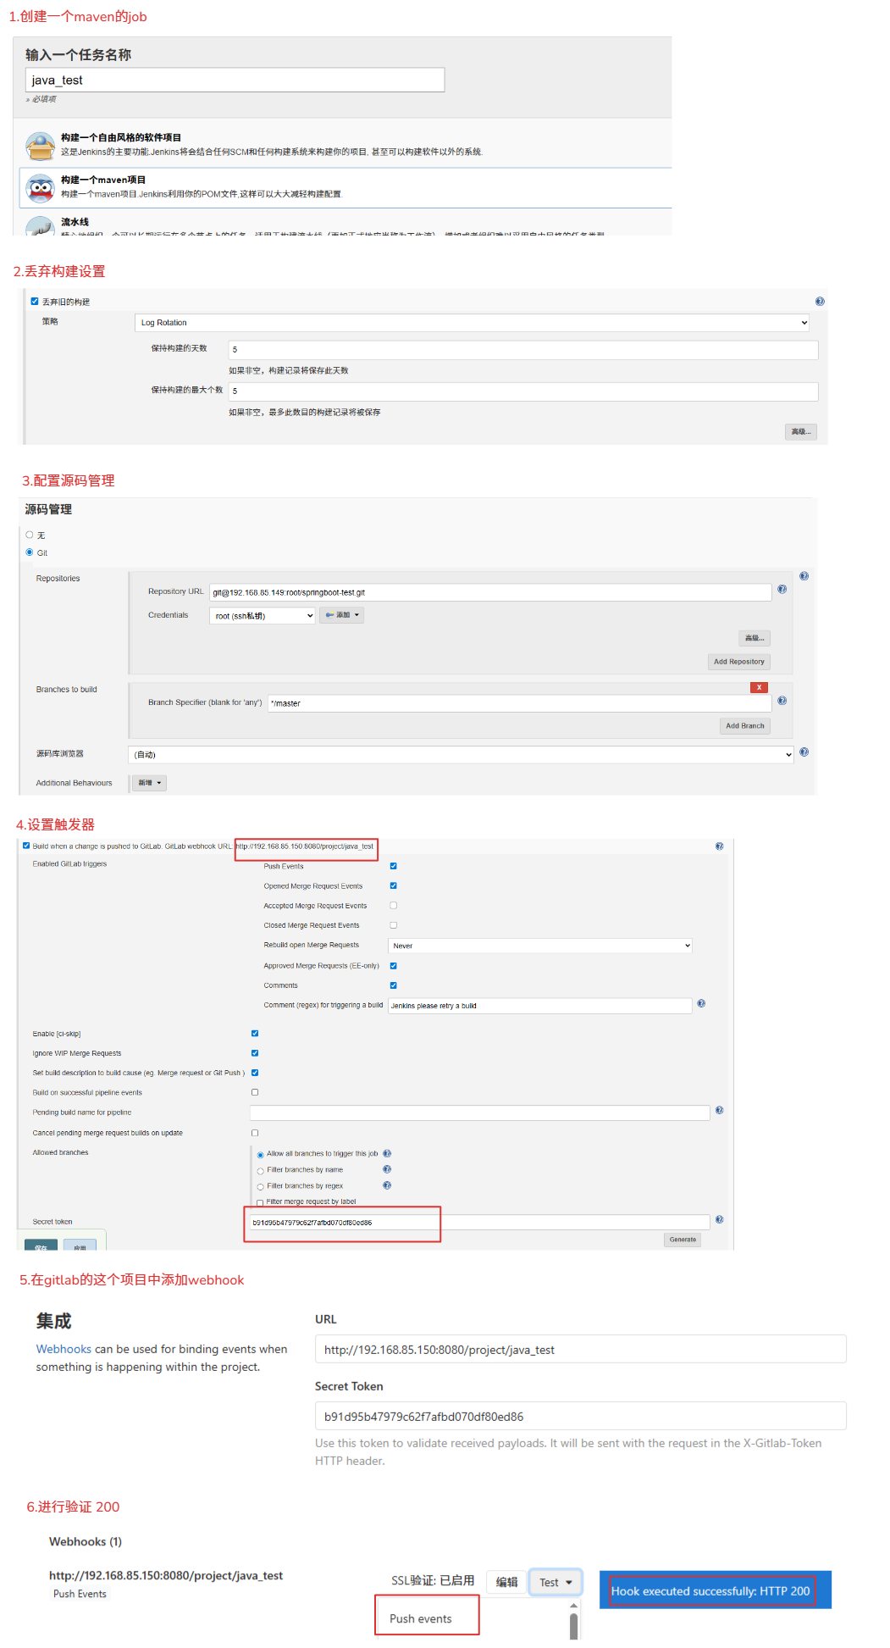This screenshot has width=890, height=1648.
Task: Open the Log Rotation strategy dropdown
Action: pos(472,323)
